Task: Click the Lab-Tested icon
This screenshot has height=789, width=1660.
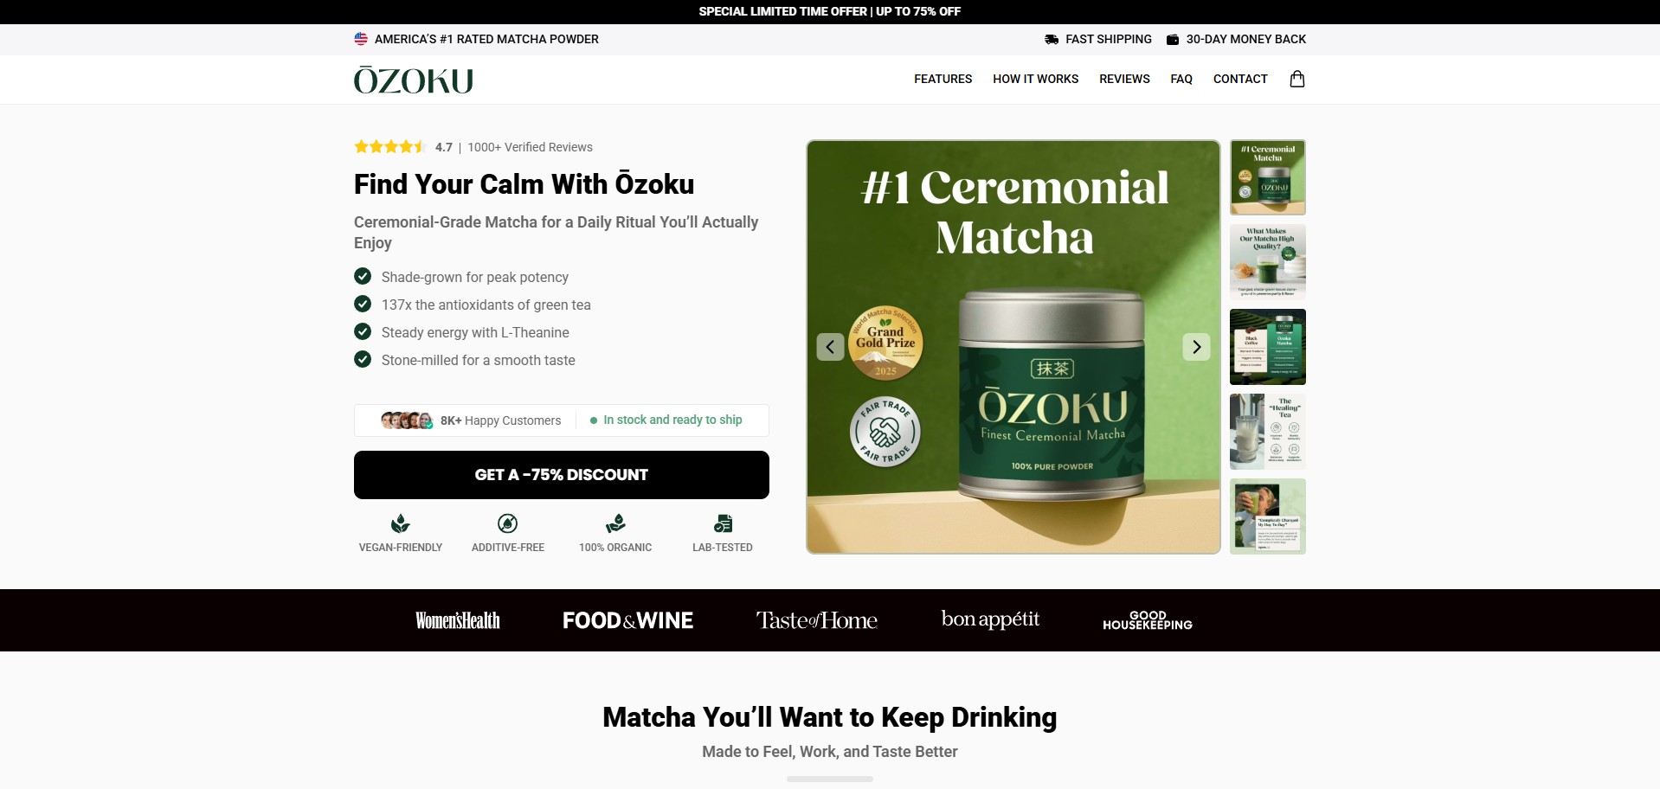Action: click(723, 523)
